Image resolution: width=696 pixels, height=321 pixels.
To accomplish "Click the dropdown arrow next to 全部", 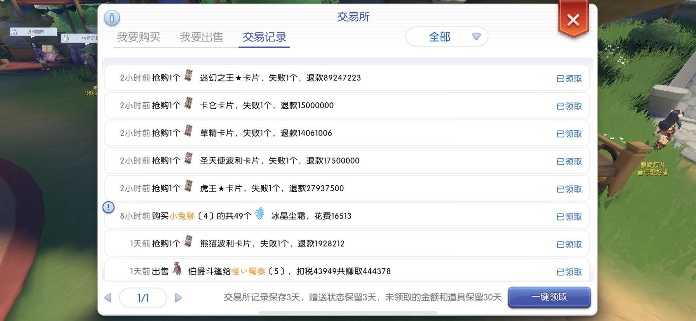I will pyautogui.click(x=476, y=37).
